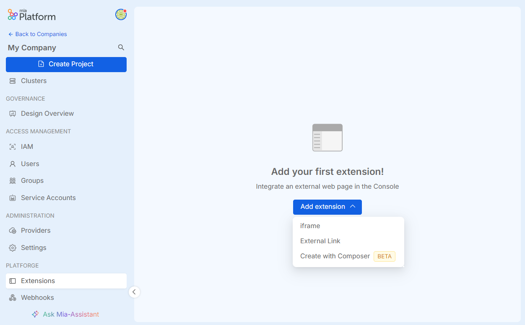Go Back to Companies
Image resolution: width=525 pixels, height=325 pixels.
[x=37, y=34]
